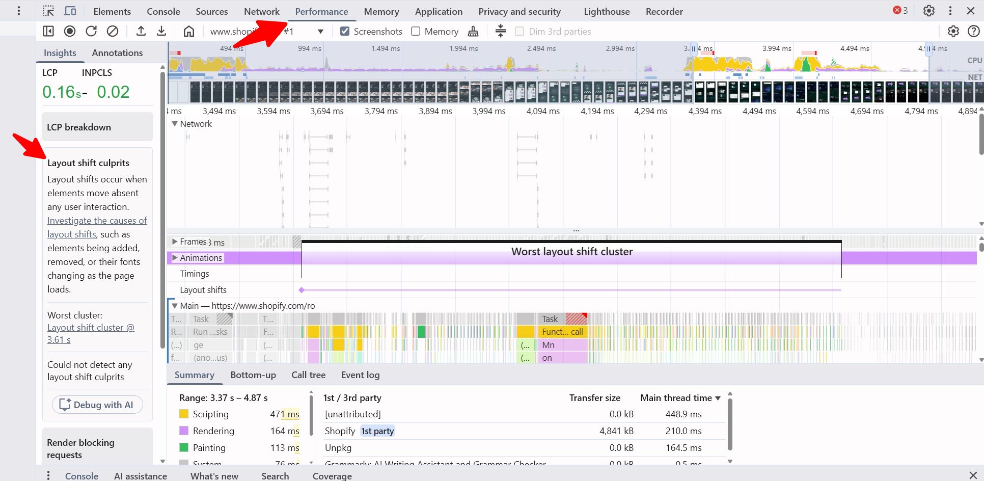This screenshot has height=481, width=984.
Task: Switch to the Bottom-up tab
Action: tap(253, 375)
